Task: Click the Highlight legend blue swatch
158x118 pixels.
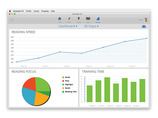Action: click(x=63, y=85)
